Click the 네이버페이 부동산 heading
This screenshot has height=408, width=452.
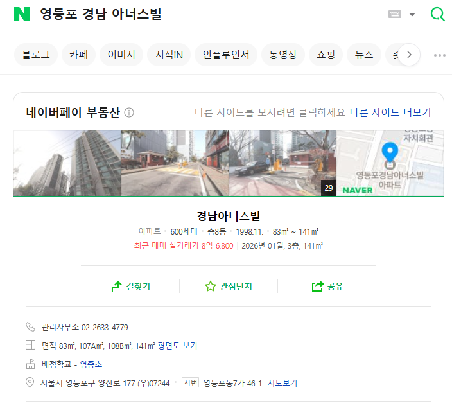[73, 112]
